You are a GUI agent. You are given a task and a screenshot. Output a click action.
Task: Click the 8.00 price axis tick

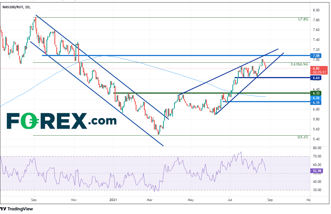316,10
